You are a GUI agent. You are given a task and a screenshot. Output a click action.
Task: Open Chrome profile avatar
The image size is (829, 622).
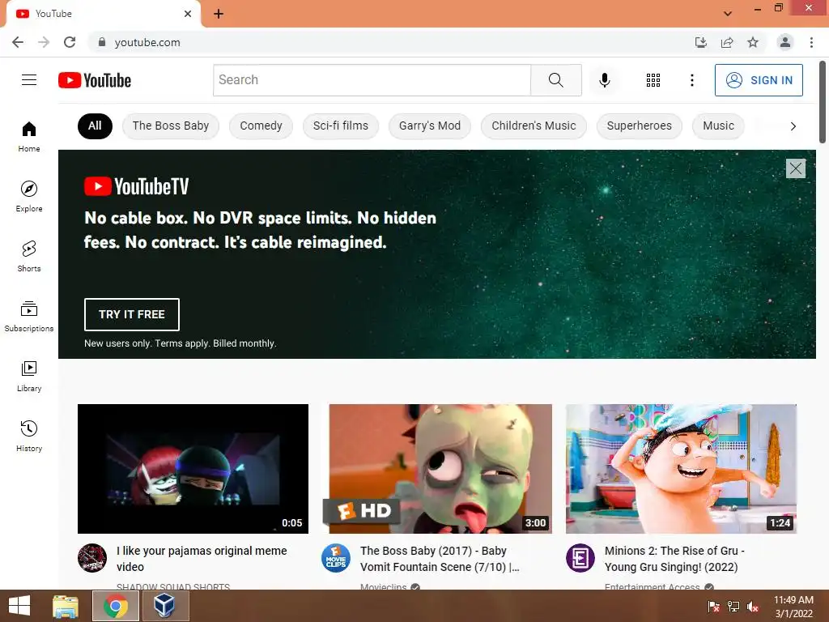point(785,42)
